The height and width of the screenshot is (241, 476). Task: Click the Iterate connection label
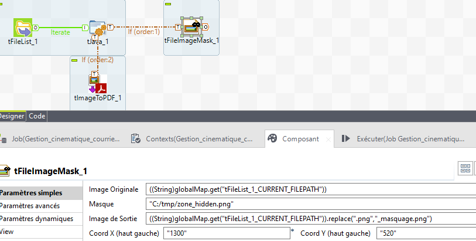pos(60,32)
